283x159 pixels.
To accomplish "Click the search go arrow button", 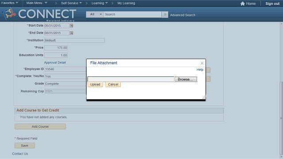I will [165, 15].
